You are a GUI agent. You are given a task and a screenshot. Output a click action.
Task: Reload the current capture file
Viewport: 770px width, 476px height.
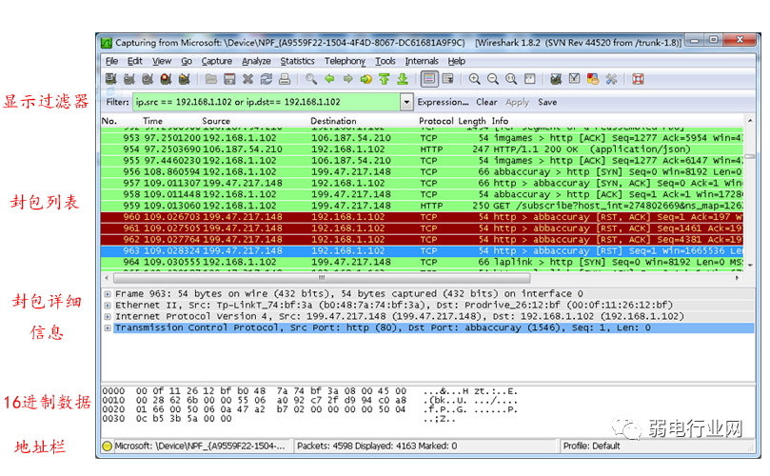pyautogui.click(x=267, y=79)
